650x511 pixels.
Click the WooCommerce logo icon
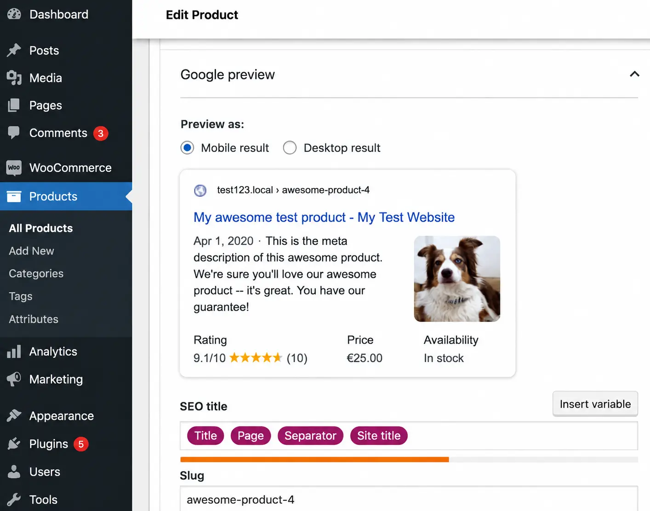pyautogui.click(x=14, y=168)
